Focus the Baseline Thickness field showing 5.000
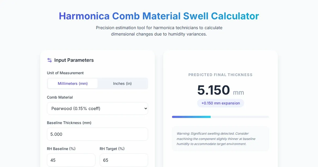318x167 pixels. click(97, 134)
